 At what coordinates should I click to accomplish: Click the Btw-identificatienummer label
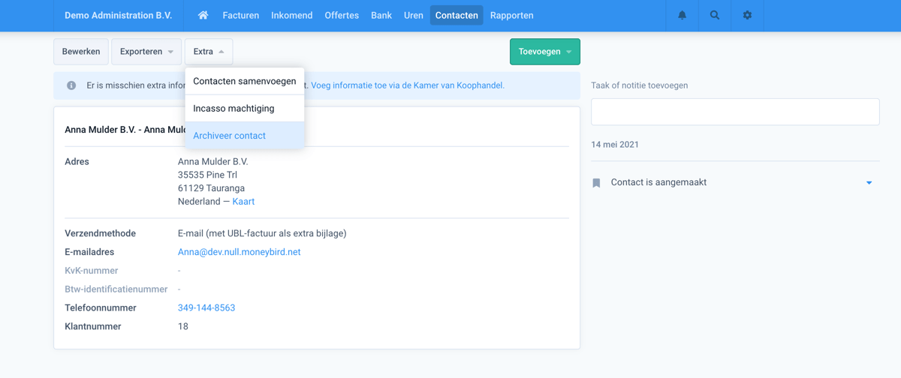[x=116, y=289]
